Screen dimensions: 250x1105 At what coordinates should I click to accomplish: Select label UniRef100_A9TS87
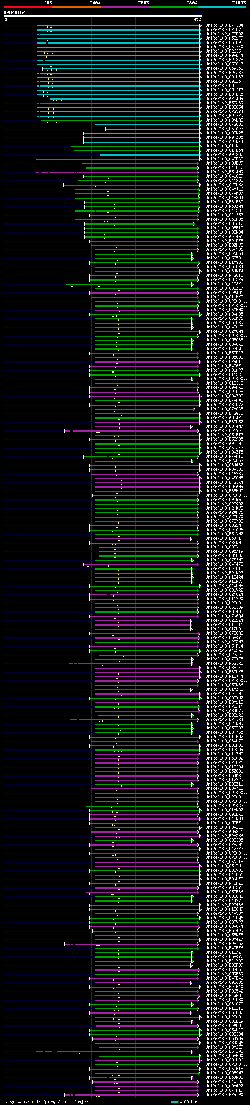click(x=224, y=154)
